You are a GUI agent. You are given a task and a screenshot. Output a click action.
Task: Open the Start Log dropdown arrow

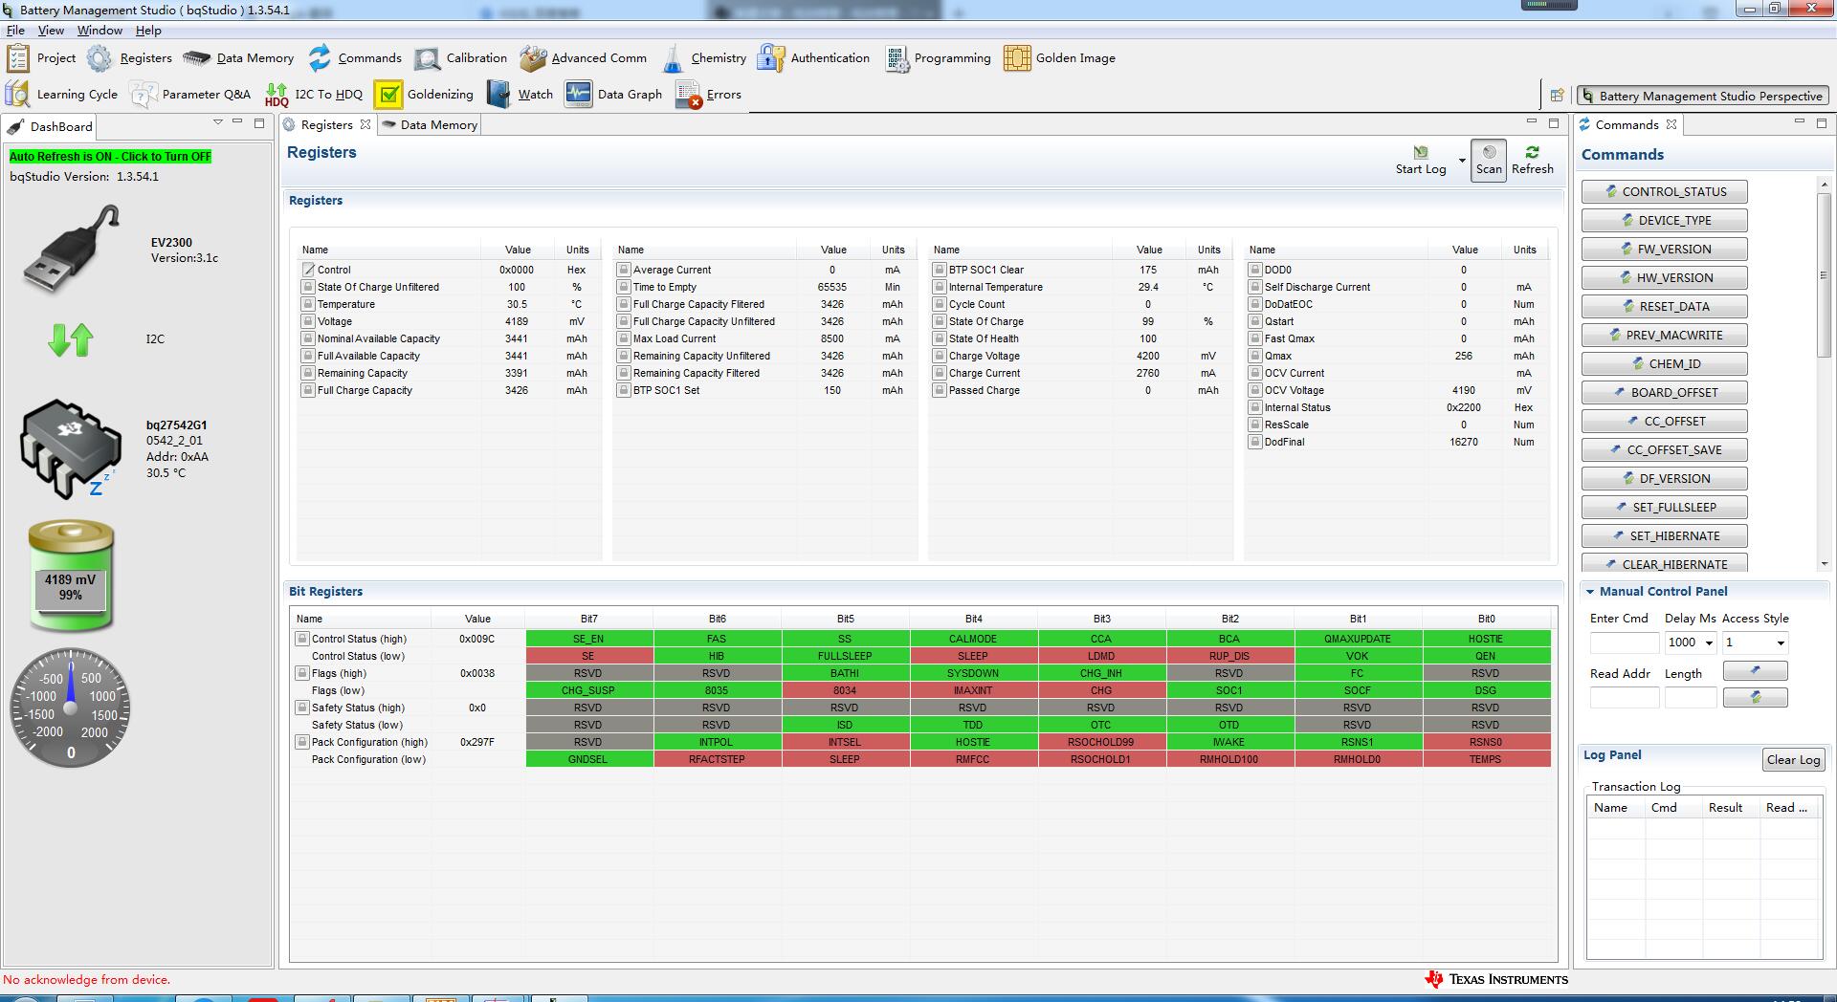[1461, 161]
